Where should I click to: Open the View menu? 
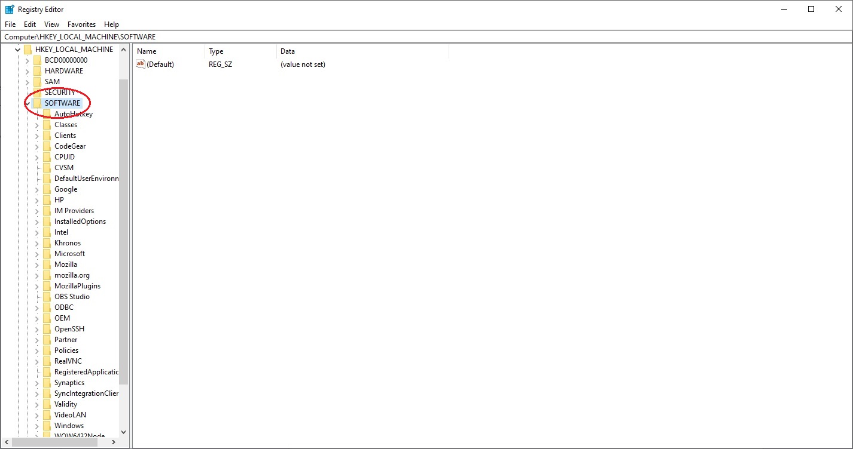point(51,24)
